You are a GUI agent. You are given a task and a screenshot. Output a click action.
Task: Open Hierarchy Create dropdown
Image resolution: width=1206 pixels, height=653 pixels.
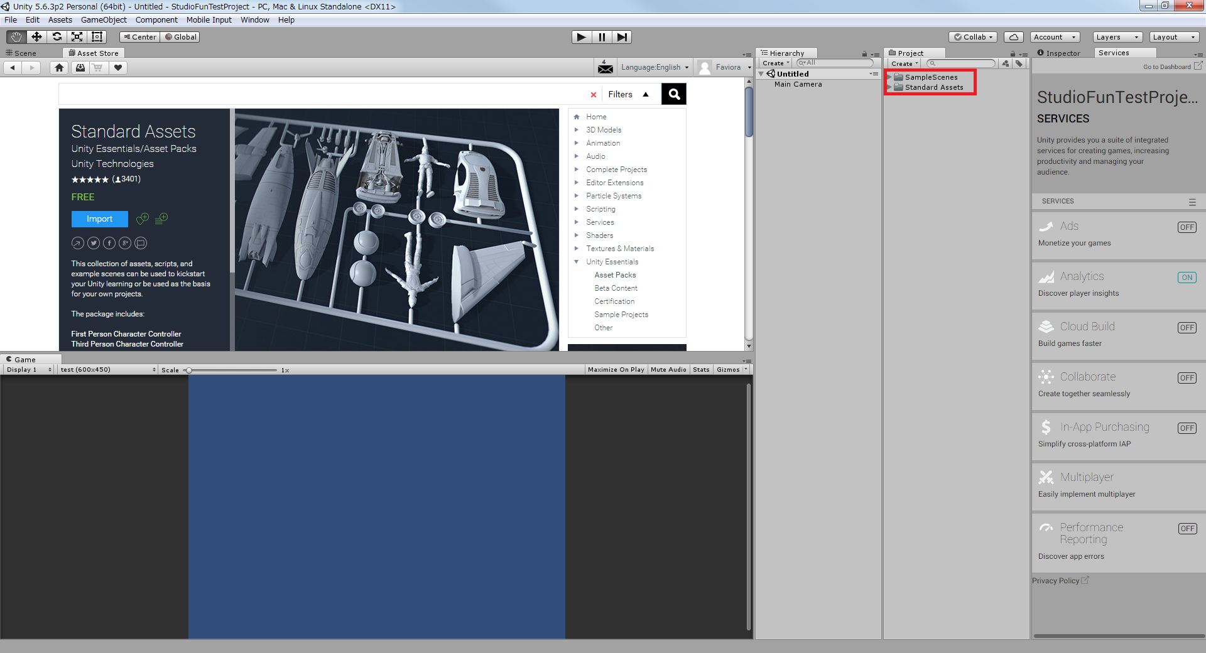(x=776, y=63)
